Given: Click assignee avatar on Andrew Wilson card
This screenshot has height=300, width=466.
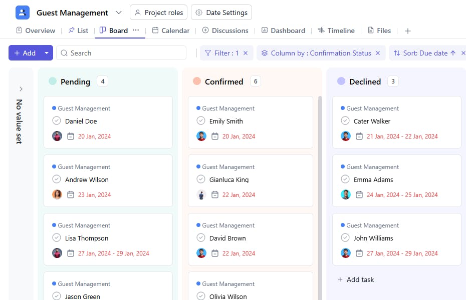Looking at the screenshot, I should click(57, 194).
